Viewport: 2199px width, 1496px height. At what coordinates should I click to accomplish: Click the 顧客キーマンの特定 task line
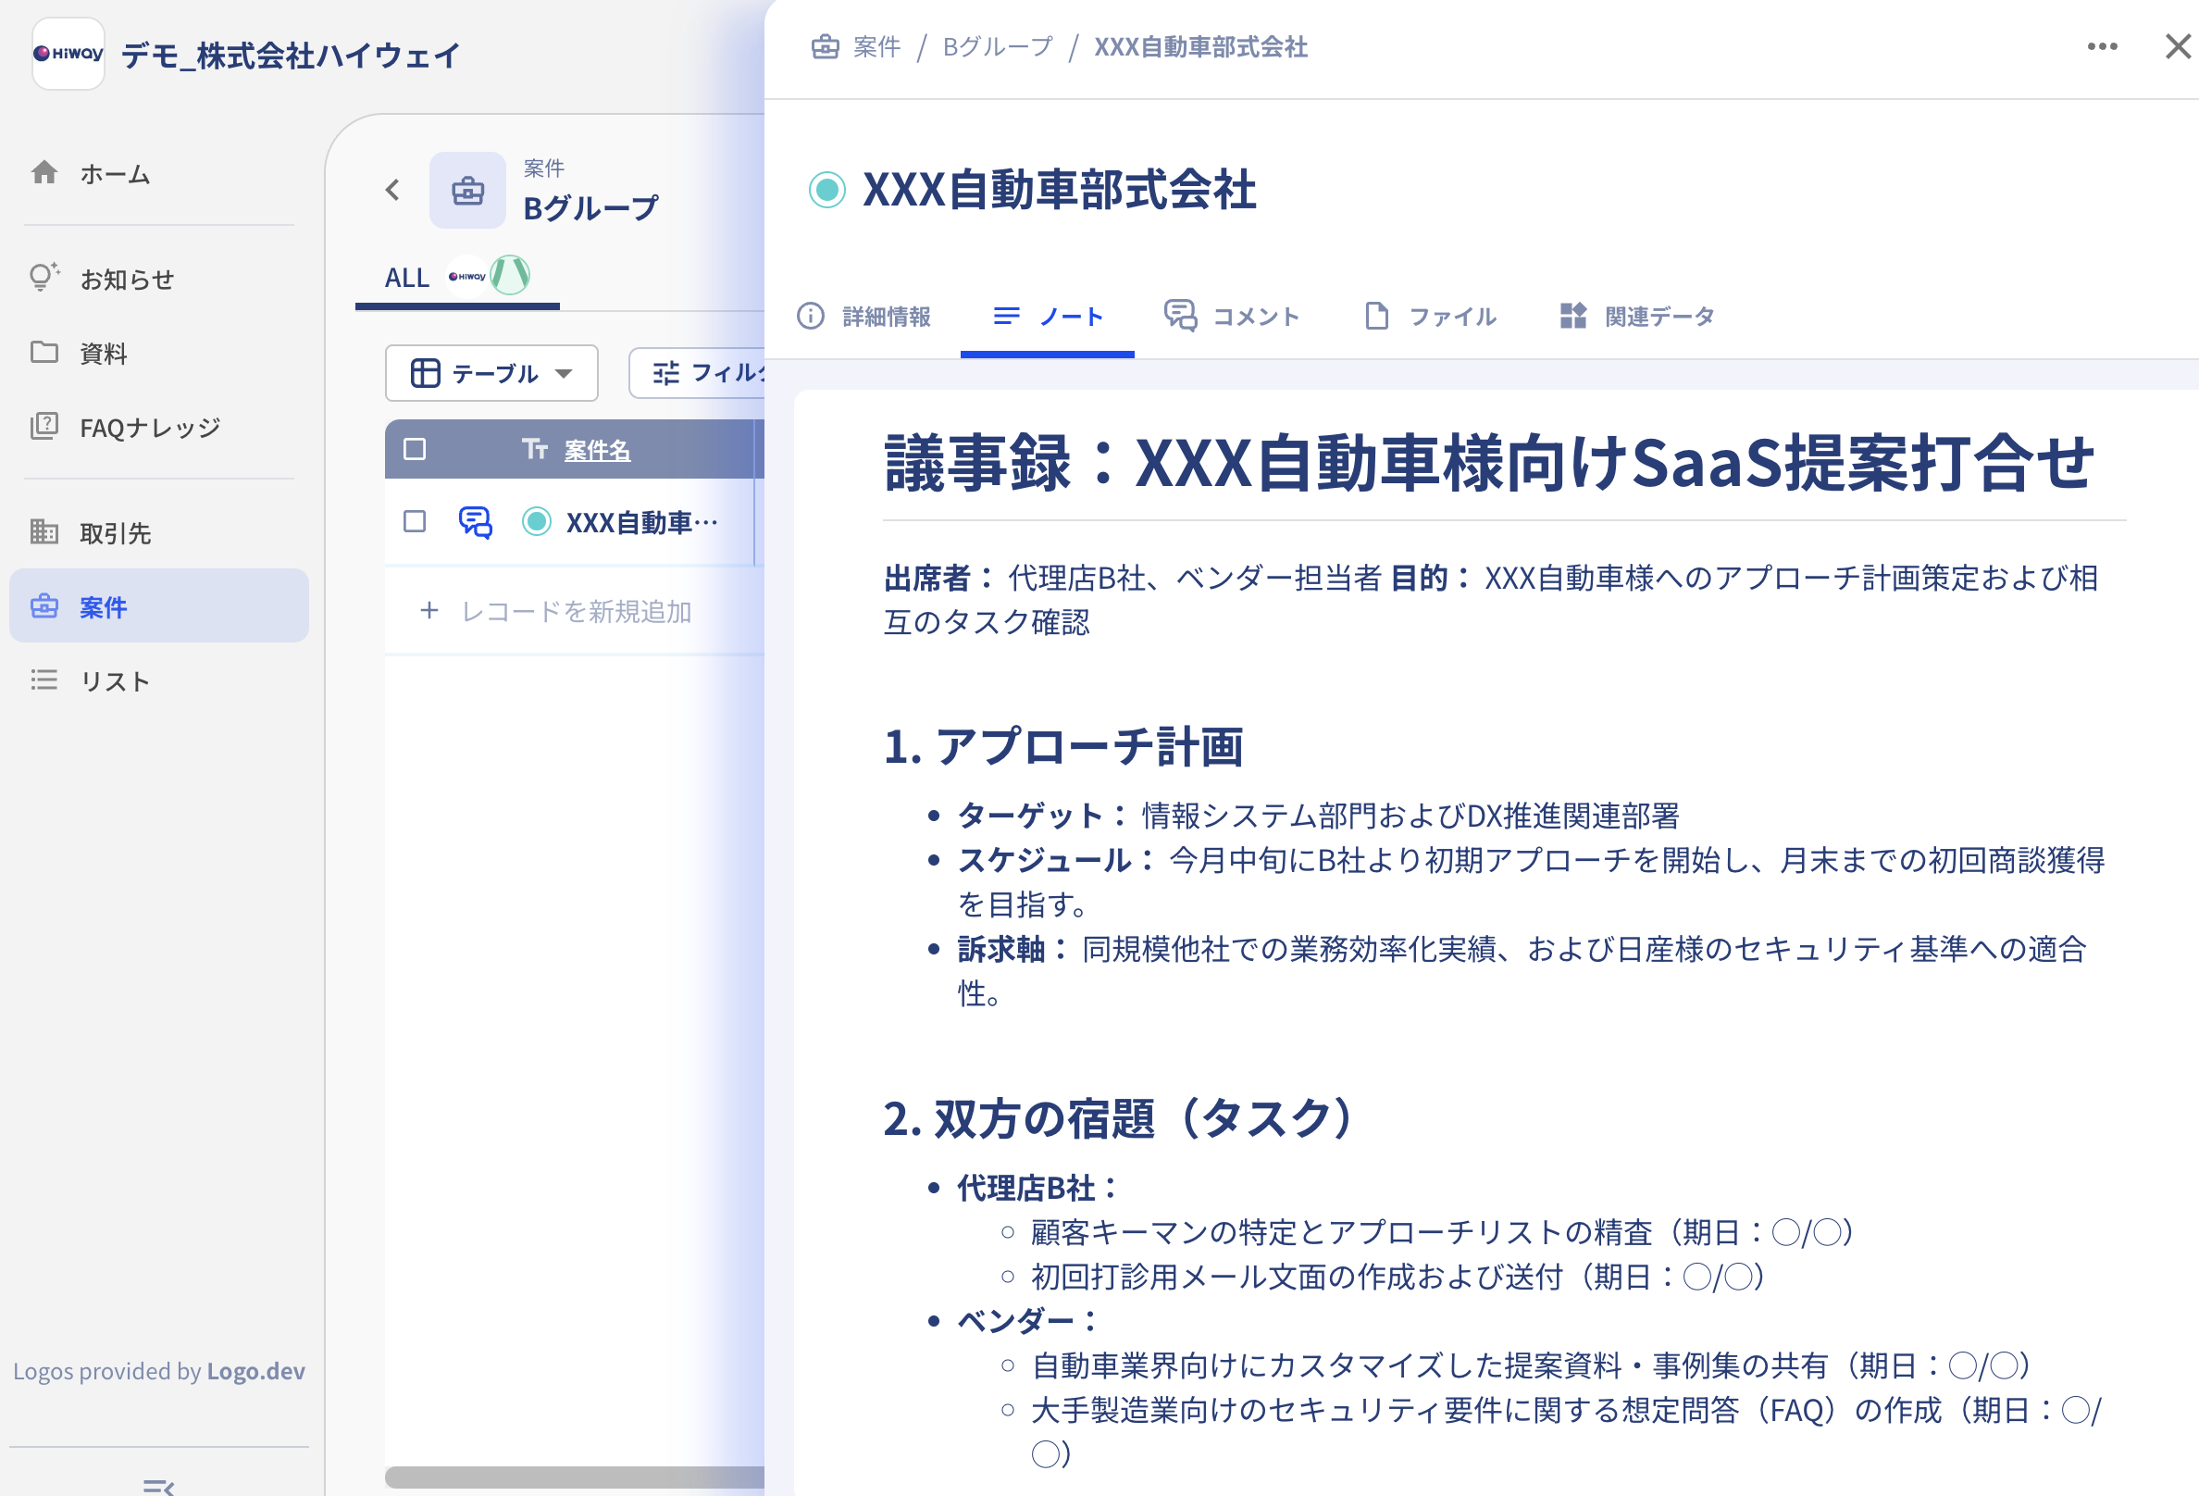click(1443, 1233)
